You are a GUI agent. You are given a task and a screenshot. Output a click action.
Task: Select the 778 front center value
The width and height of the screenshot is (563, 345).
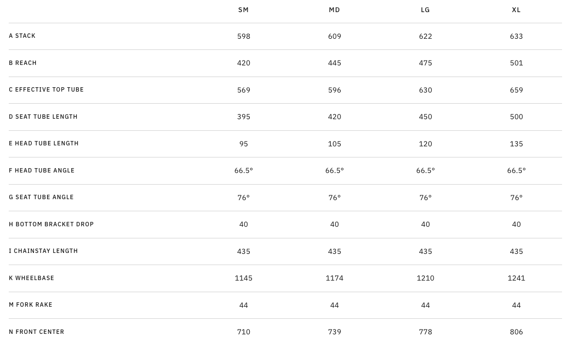click(x=425, y=332)
